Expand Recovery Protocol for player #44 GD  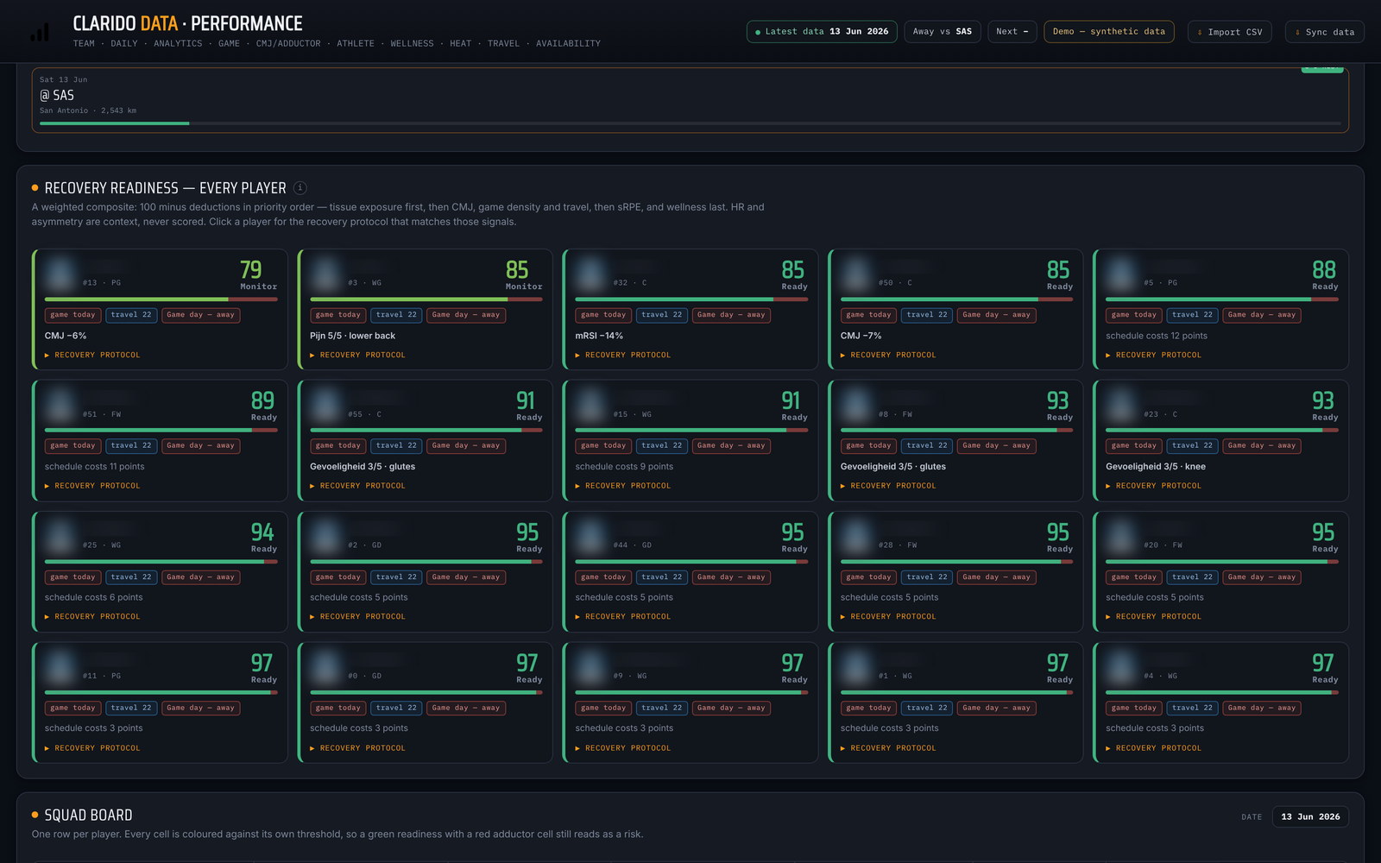click(622, 616)
